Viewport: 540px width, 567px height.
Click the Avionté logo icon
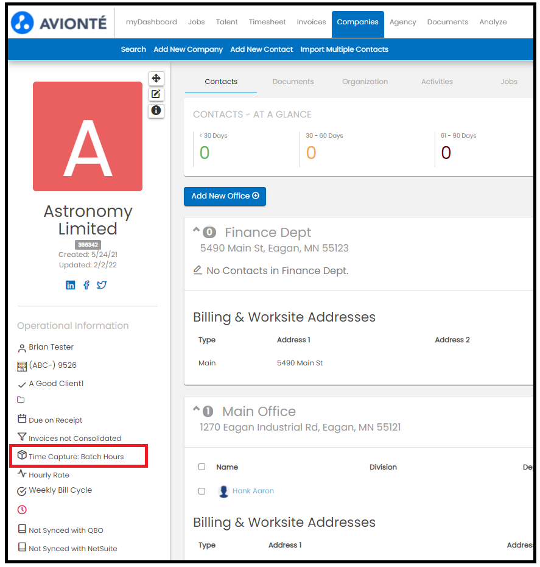23,23
